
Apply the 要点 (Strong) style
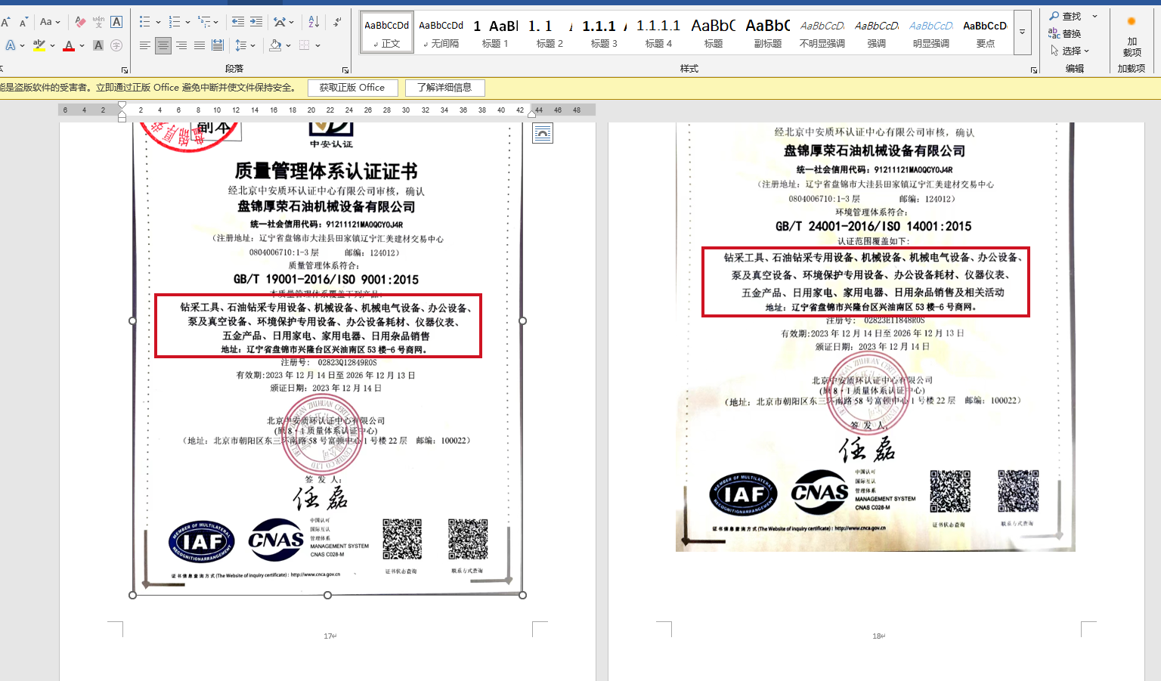[x=985, y=33]
